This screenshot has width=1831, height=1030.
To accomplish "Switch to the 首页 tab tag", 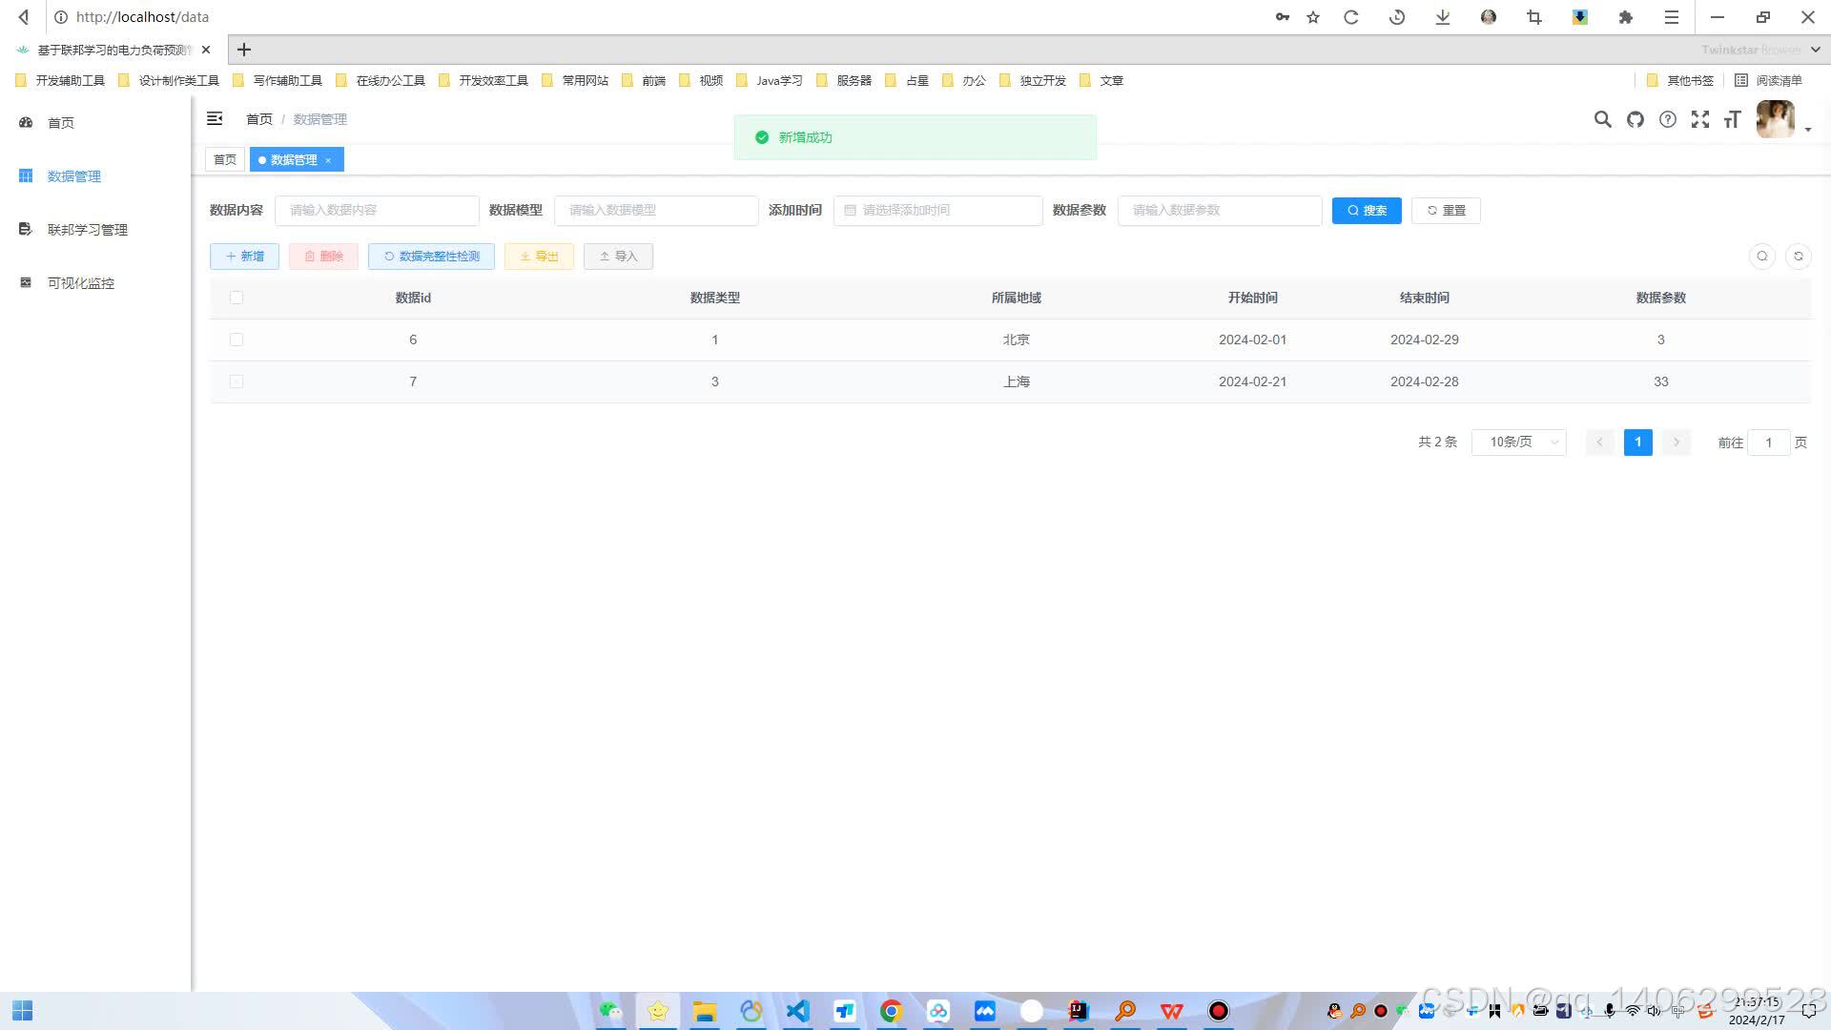I will pos(225,160).
